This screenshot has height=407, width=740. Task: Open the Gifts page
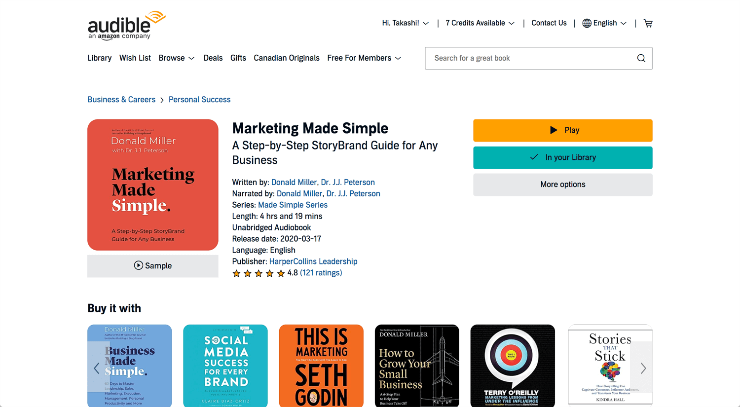click(x=238, y=58)
